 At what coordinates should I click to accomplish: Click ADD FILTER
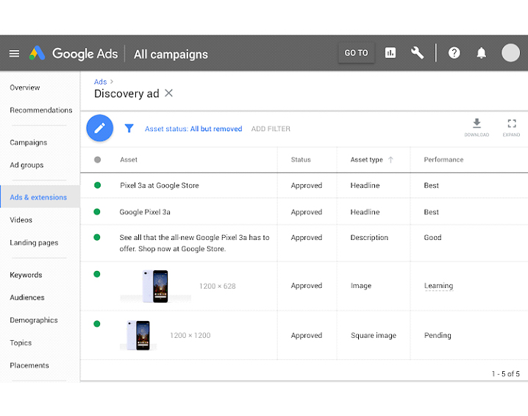point(271,129)
